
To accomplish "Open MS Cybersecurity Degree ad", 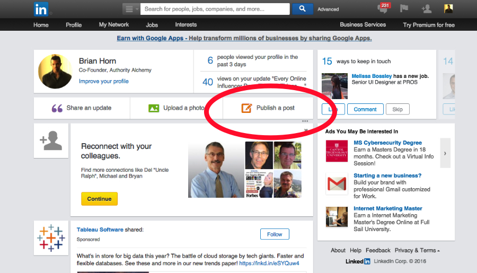I will (387, 143).
